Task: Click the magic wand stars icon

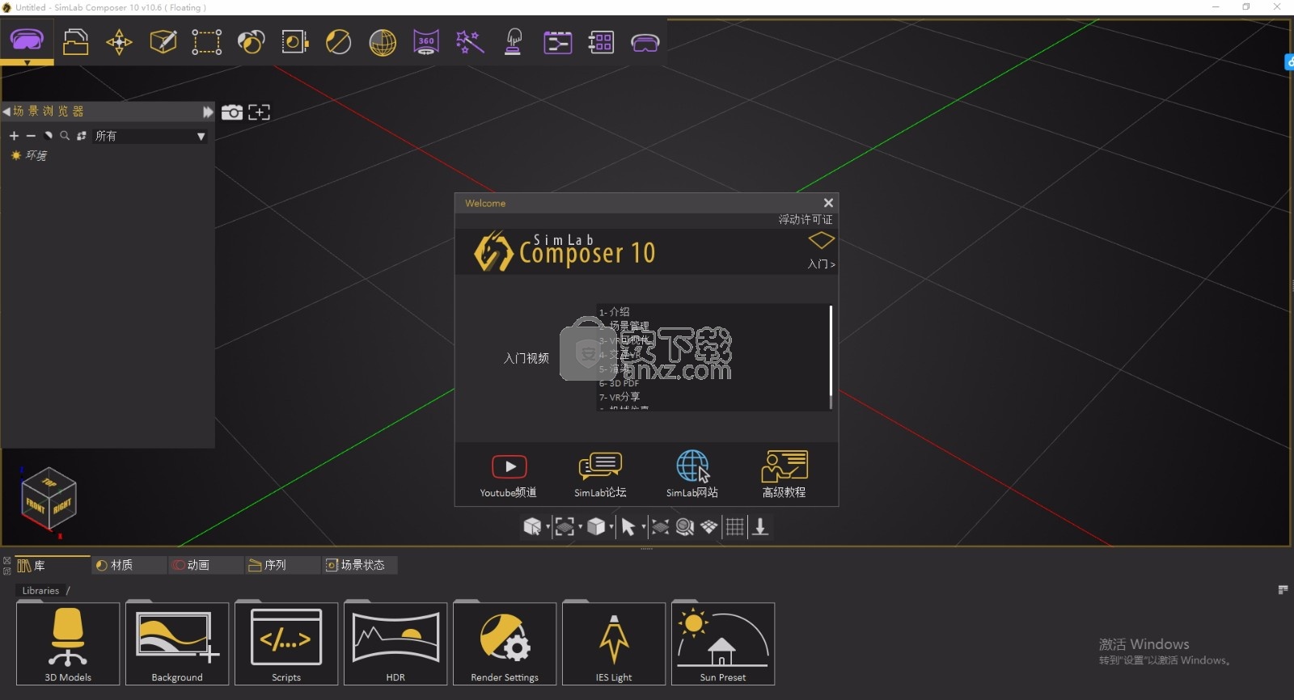Action: pyautogui.click(x=470, y=42)
